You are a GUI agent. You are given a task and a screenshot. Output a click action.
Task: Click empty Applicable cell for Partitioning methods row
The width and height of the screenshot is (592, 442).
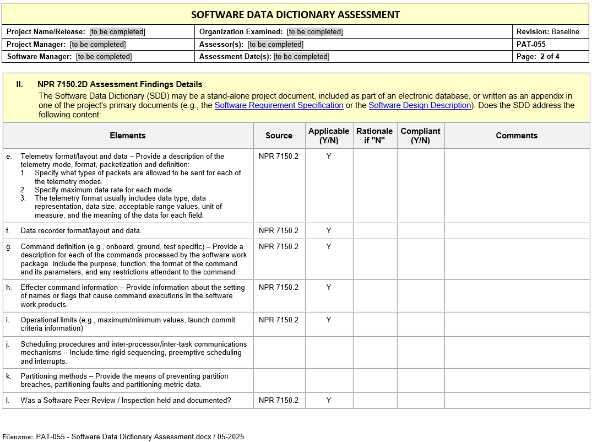(329, 380)
